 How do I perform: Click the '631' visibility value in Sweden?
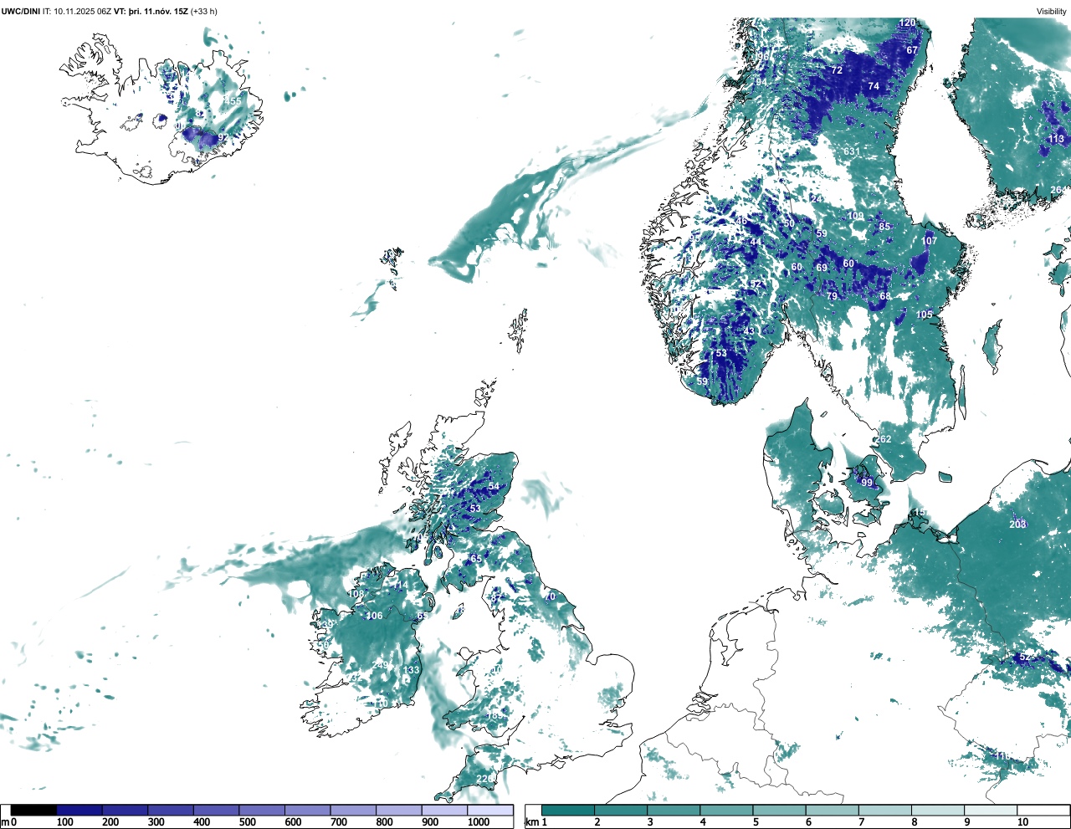click(852, 151)
